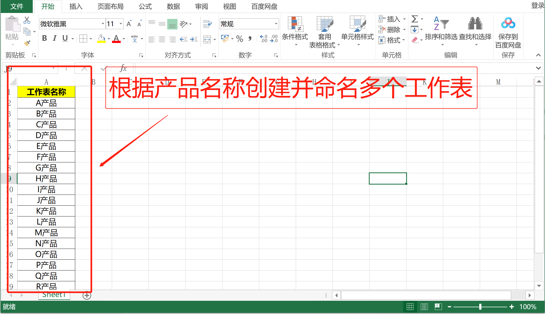Toggle align text right
The width and height of the screenshot is (545, 314).
[172, 39]
